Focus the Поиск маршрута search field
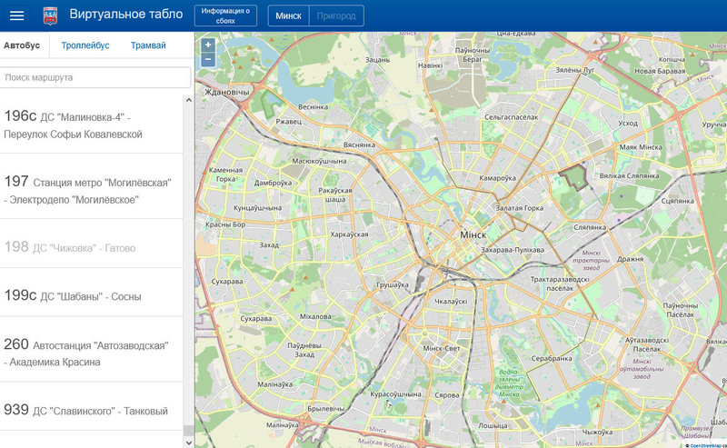This screenshot has width=727, height=448. point(95,77)
